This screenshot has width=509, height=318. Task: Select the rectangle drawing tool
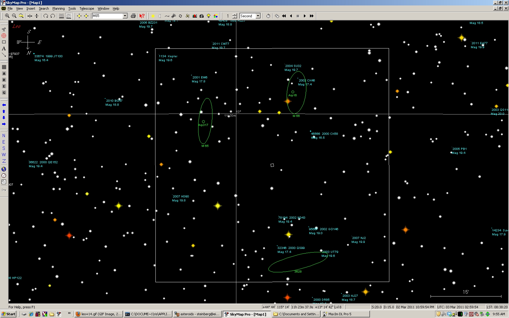click(x=4, y=42)
